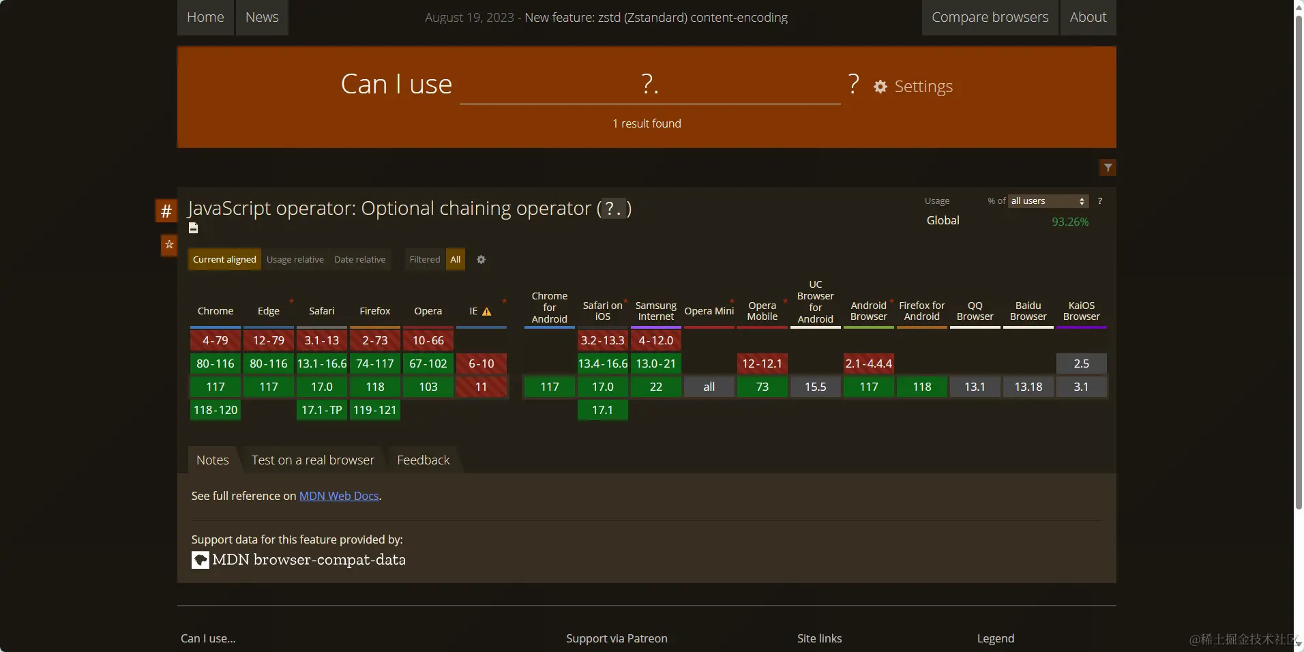The image size is (1304, 652).
Task: Open browser table options gear
Action: pos(481,259)
